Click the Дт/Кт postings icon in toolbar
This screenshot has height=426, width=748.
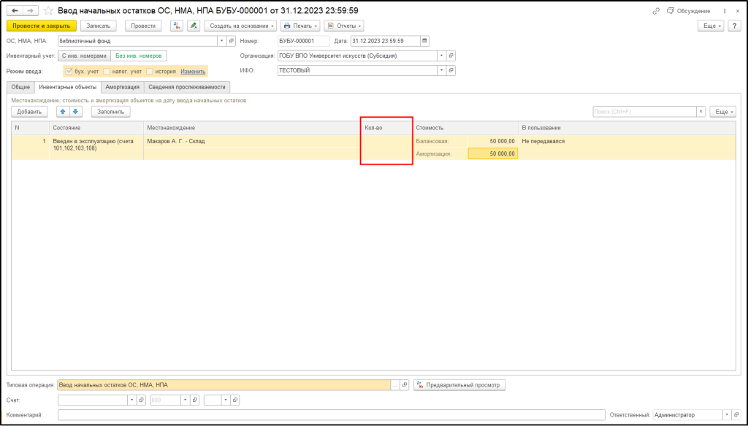point(177,26)
